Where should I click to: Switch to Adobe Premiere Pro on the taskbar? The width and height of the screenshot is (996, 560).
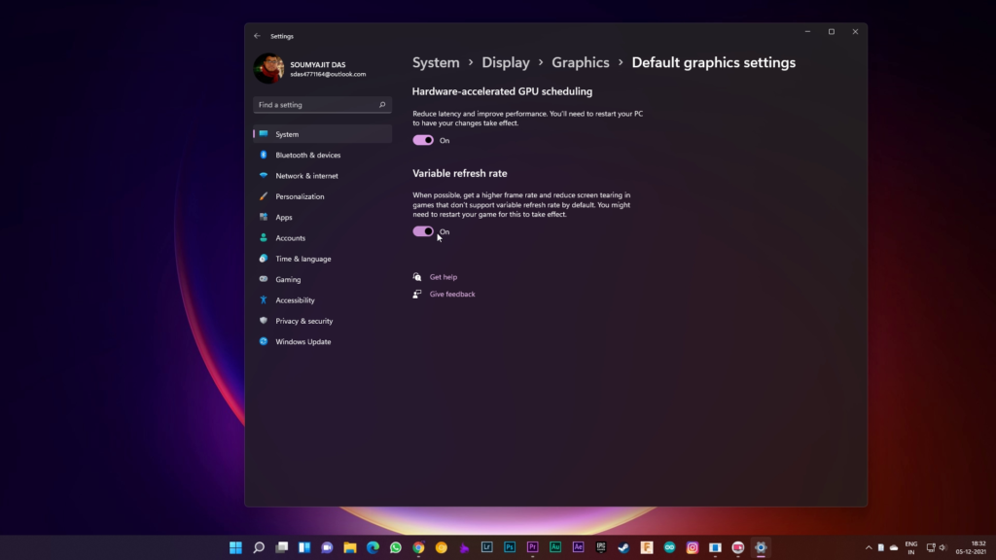(532, 547)
